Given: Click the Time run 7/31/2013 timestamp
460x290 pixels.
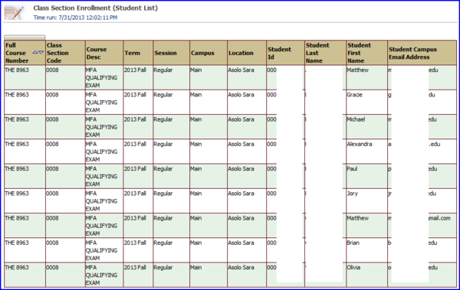Looking at the screenshot, I should (75, 18).
